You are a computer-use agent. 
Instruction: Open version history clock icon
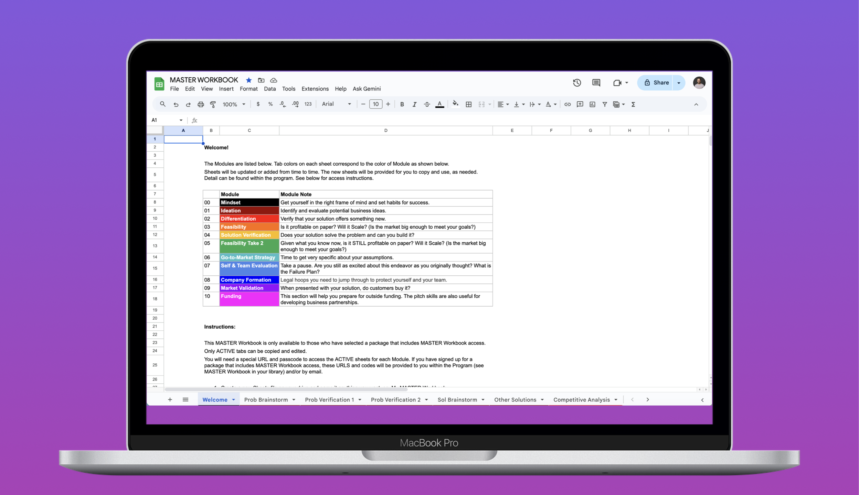coord(577,83)
